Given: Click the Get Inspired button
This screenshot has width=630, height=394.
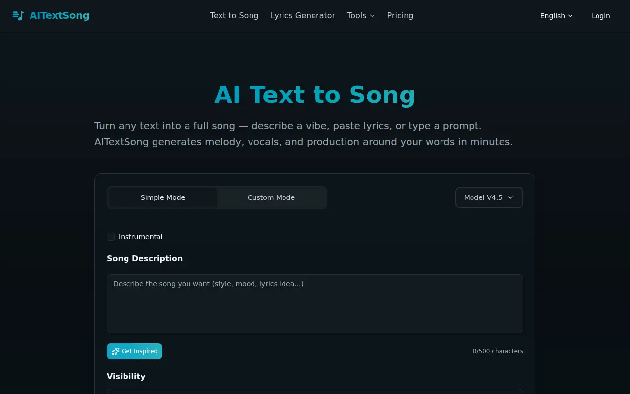Looking at the screenshot, I should [x=134, y=351].
